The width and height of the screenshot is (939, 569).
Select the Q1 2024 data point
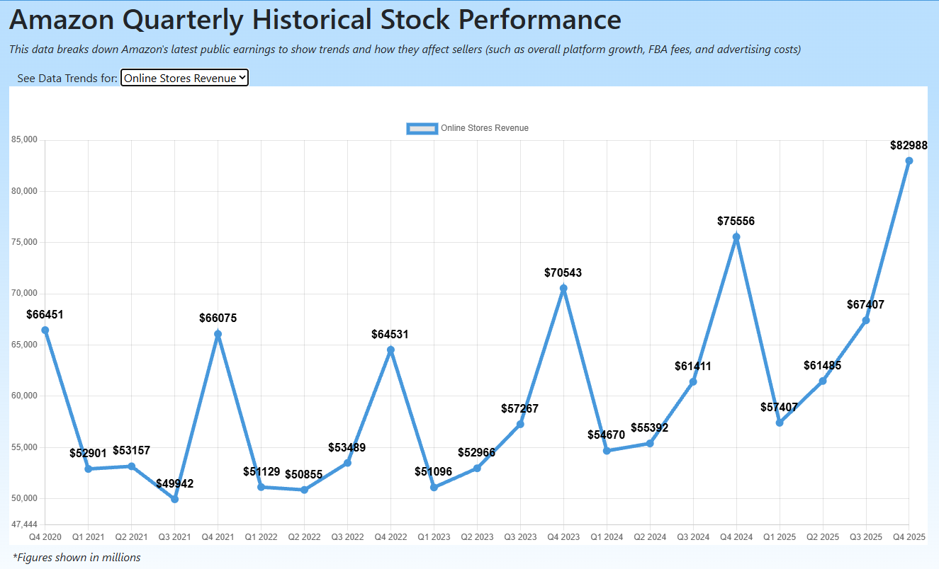pos(607,451)
